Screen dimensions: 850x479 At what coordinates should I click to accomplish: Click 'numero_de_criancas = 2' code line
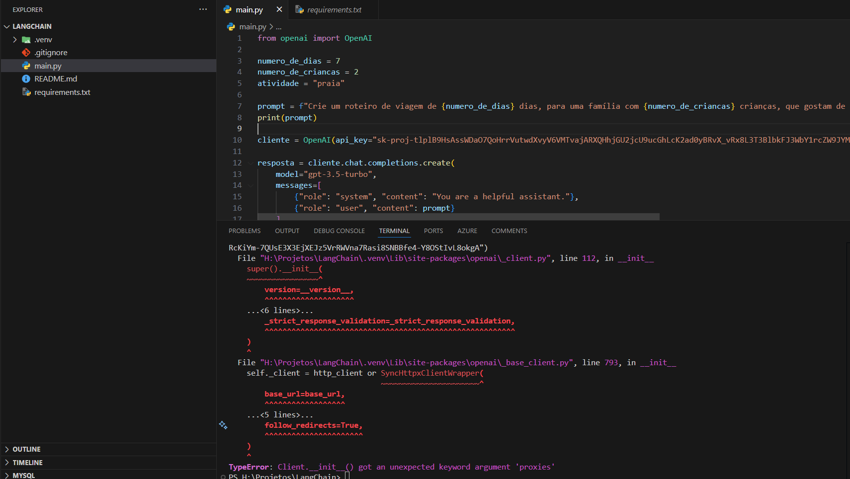(x=308, y=72)
